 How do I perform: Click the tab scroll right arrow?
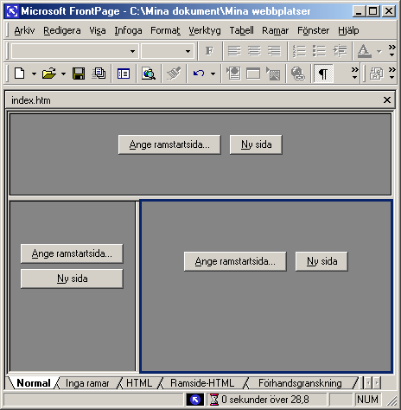(377, 383)
